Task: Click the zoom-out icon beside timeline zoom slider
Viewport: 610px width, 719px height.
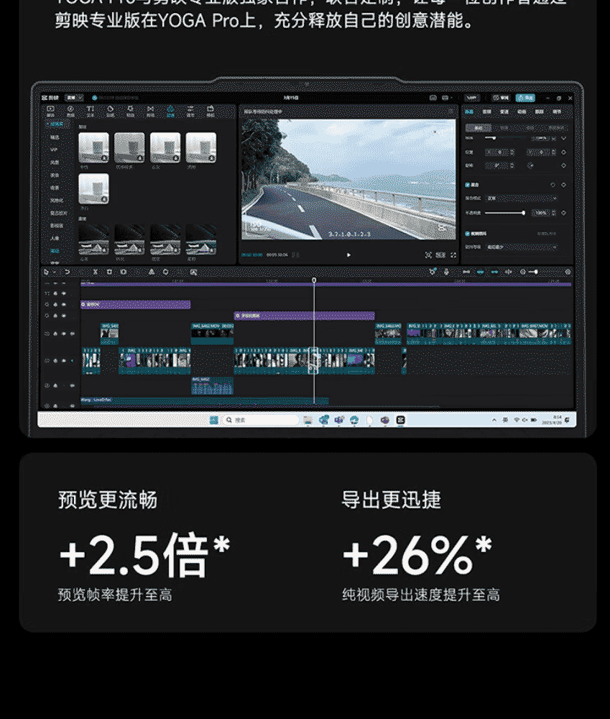Action: [x=523, y=272]
